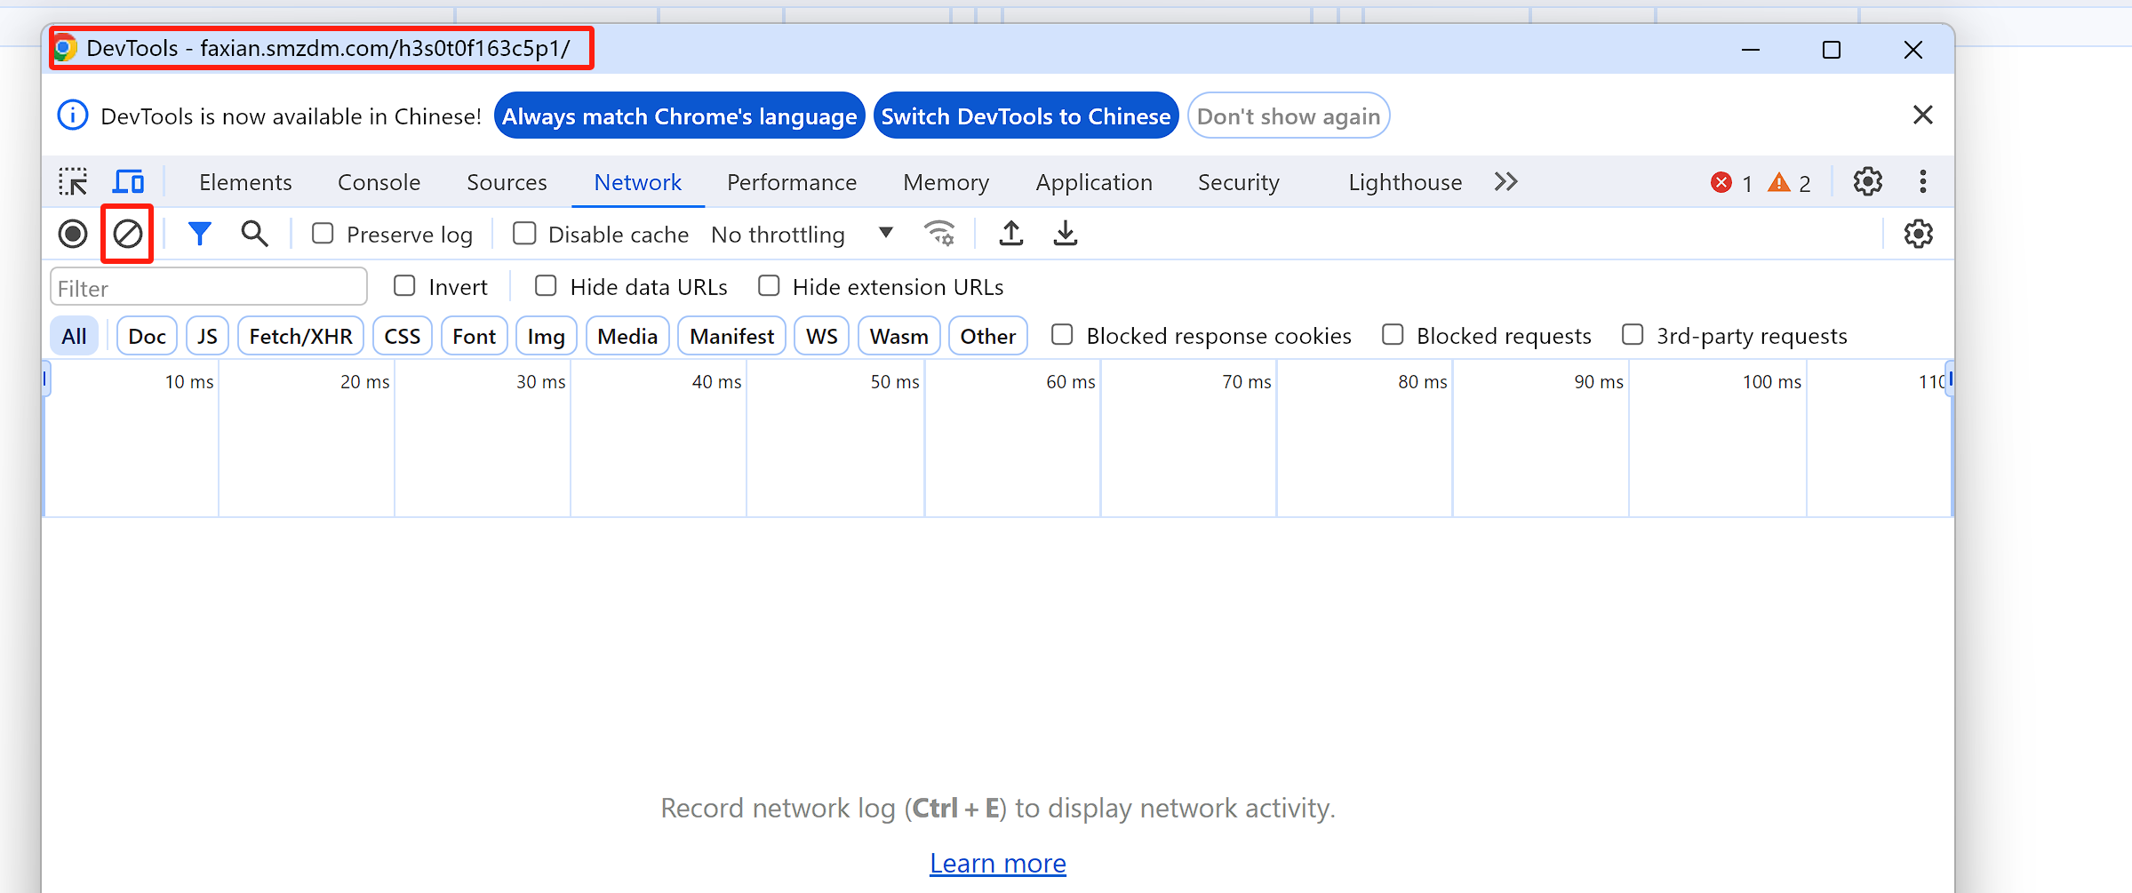This screenshot has width=2132, height=893.
Task: Open the Sources tab
Action: [507, 182]
